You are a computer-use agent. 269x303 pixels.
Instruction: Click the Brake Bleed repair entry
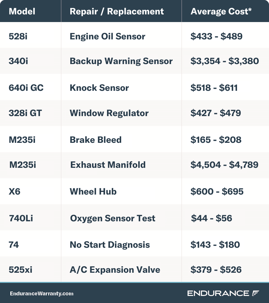[x=96, y=140]
